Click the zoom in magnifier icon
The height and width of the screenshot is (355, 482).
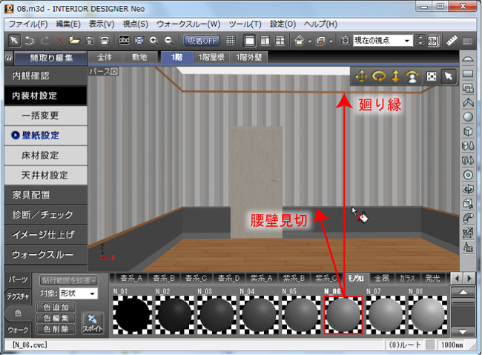[x=153, y=40]
